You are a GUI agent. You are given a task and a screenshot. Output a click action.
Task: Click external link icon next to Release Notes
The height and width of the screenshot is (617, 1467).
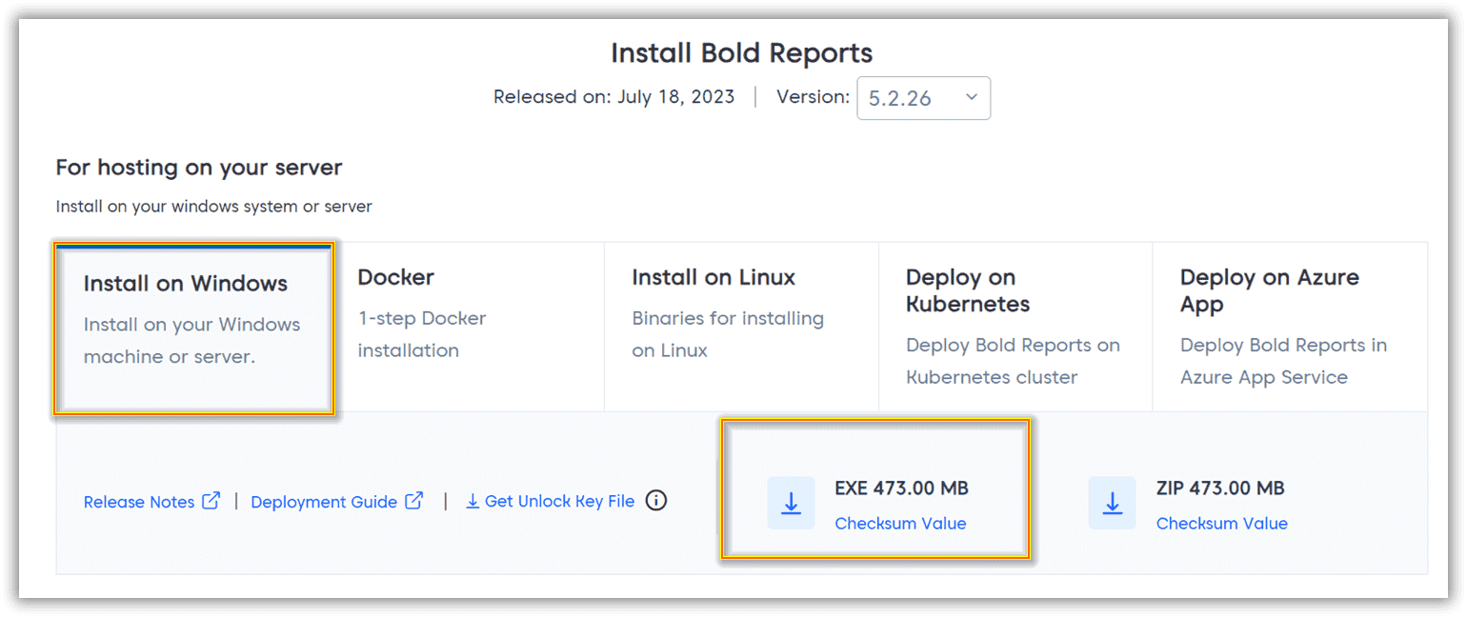(x=211, y=500)
